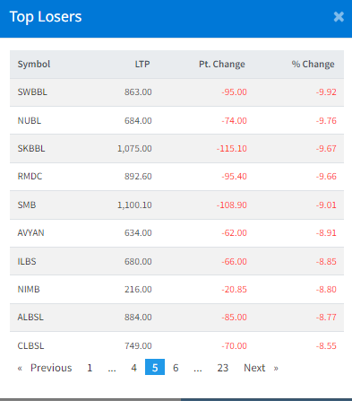Image resolution: width=352 pixels, height=401 pixels.
Task: Select current page 5 button
Action: coord(155,367)
